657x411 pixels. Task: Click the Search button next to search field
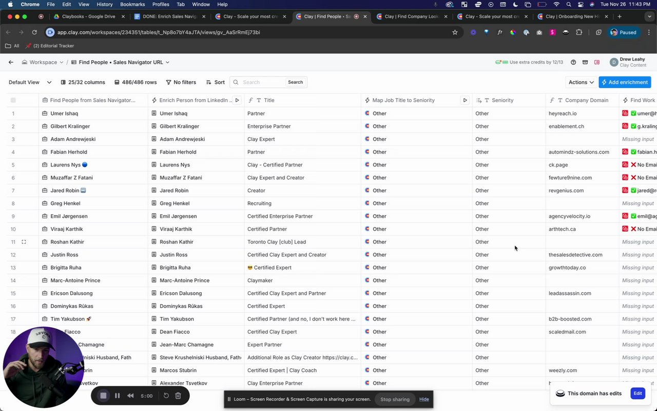(295, 82)
